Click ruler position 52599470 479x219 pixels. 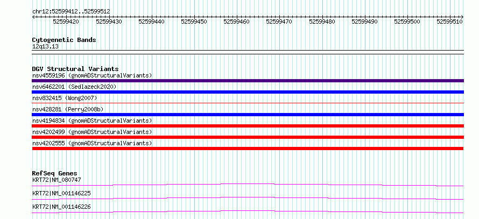[x=279, y=22]
